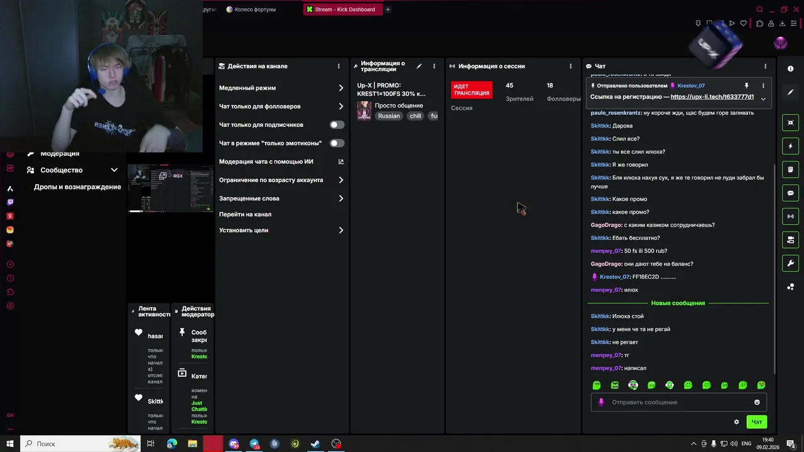The image size is (804, 452).
Task: Click the purple channel avatar
Action: click(781, 43)
